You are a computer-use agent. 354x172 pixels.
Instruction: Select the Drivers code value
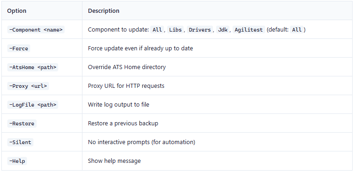click(200, 30)
